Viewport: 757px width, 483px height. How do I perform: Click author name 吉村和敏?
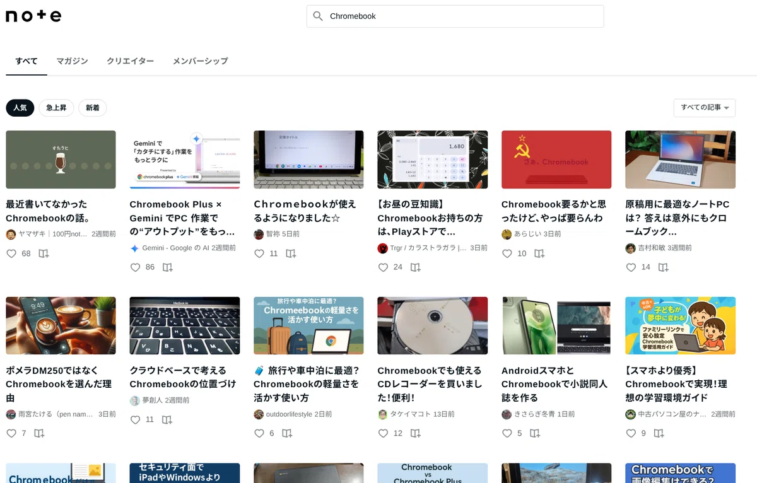(x=652, y=248)
